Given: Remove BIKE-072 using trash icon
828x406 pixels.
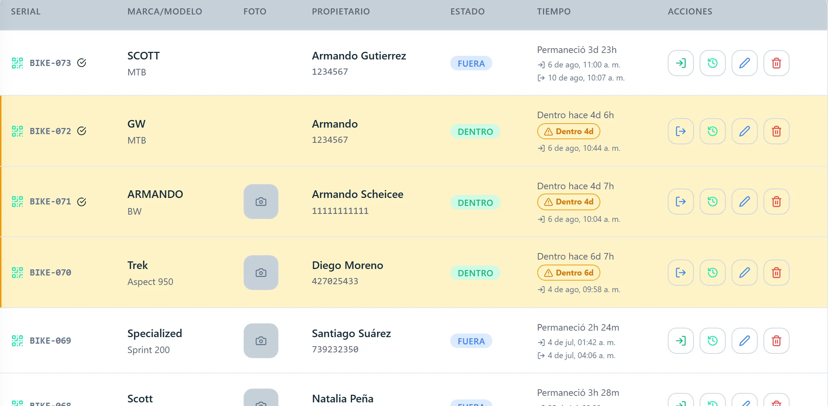Looking at the screenshot, I should 776,131.
